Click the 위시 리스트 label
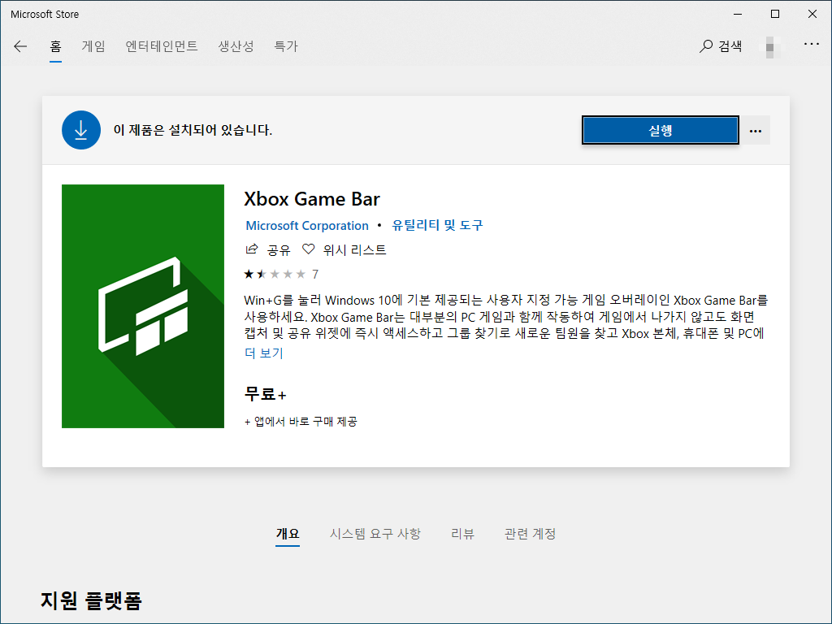Screen dimensions: 832x624 coord(355,250)
